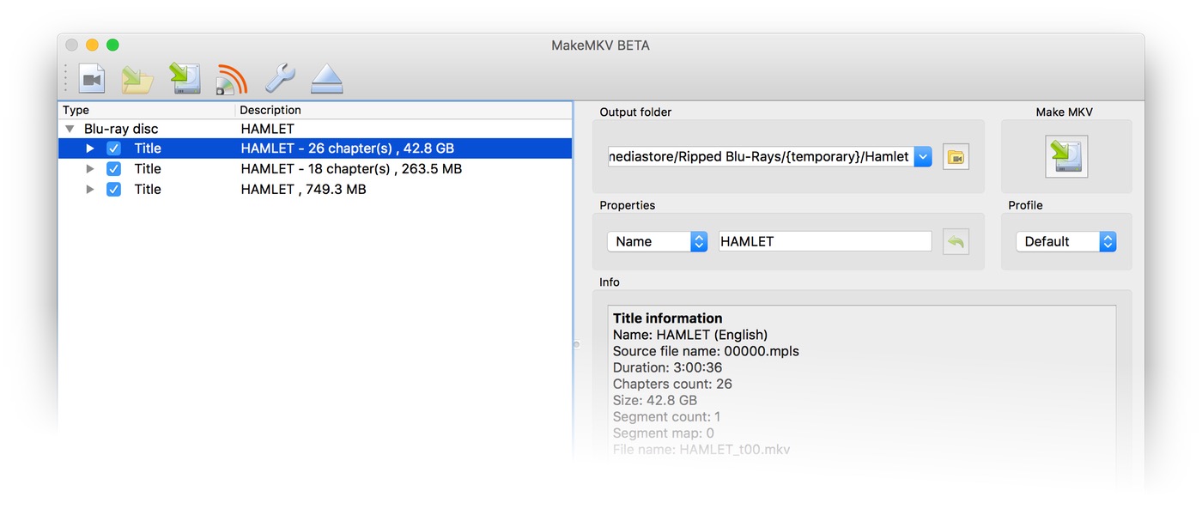Open the output folder path dropdown
Image resolution: width=1202 pixels, height=521 pixels.
(x=923, y=156)
